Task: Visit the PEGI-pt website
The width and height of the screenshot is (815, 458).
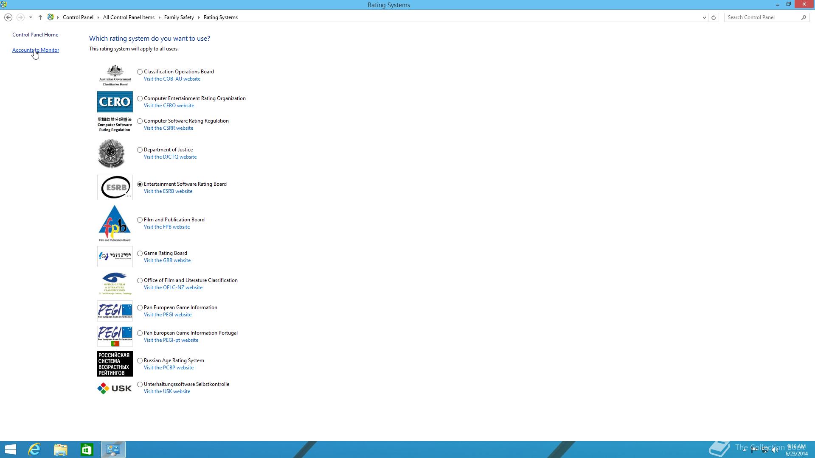Action: (171, 340)
